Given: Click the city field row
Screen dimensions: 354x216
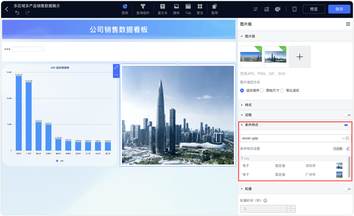Looking at the screenshot, I should [x=294, y=159].
